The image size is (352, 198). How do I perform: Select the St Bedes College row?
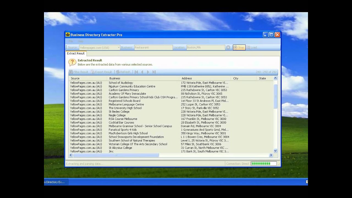point(171,112)
